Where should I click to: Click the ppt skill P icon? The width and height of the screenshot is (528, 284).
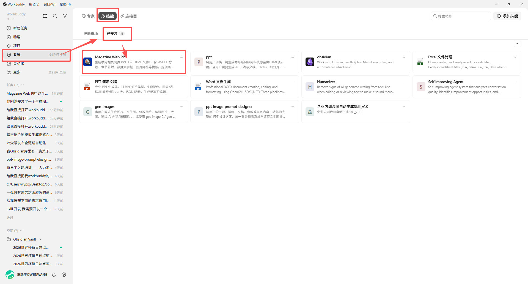pyautogui.click(x=199, y=62)
